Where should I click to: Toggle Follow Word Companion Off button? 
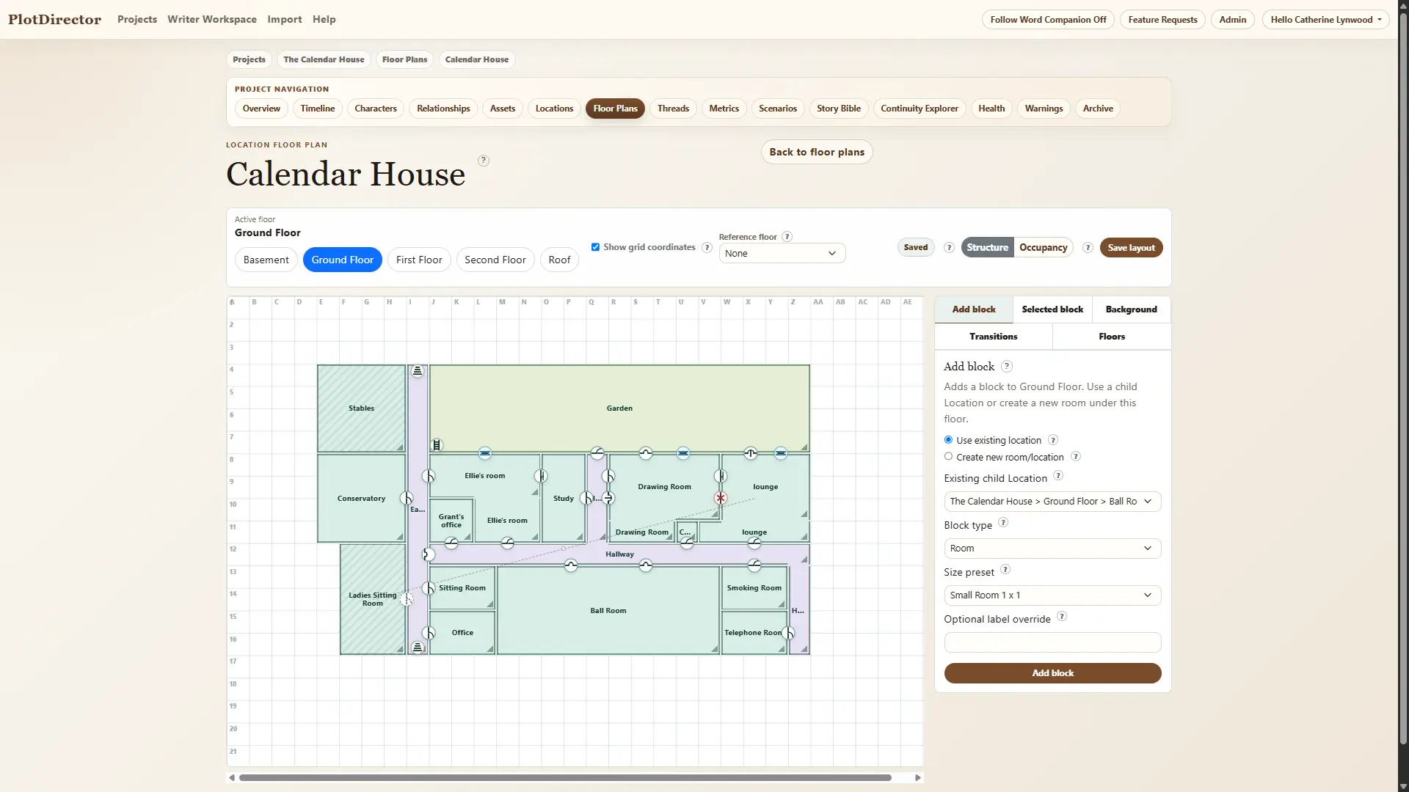click(1048, 20)
